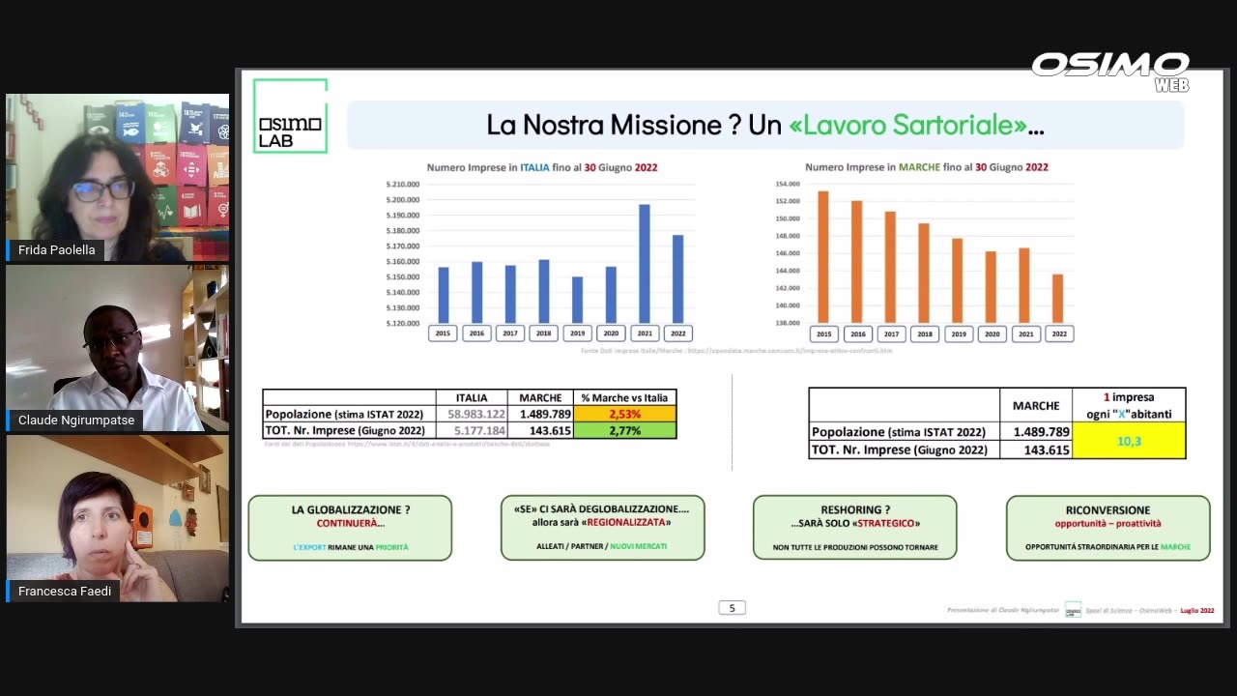This screenshot has width=1237, height=696.
Task: Select the orange 2,53% cell
Action: (x=624, y=414)
